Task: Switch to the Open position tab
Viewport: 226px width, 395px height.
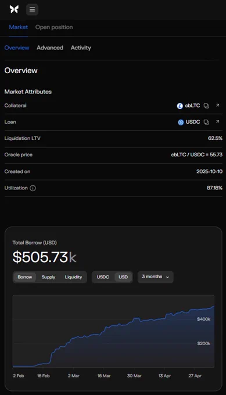Action: [x=54, y=27]
